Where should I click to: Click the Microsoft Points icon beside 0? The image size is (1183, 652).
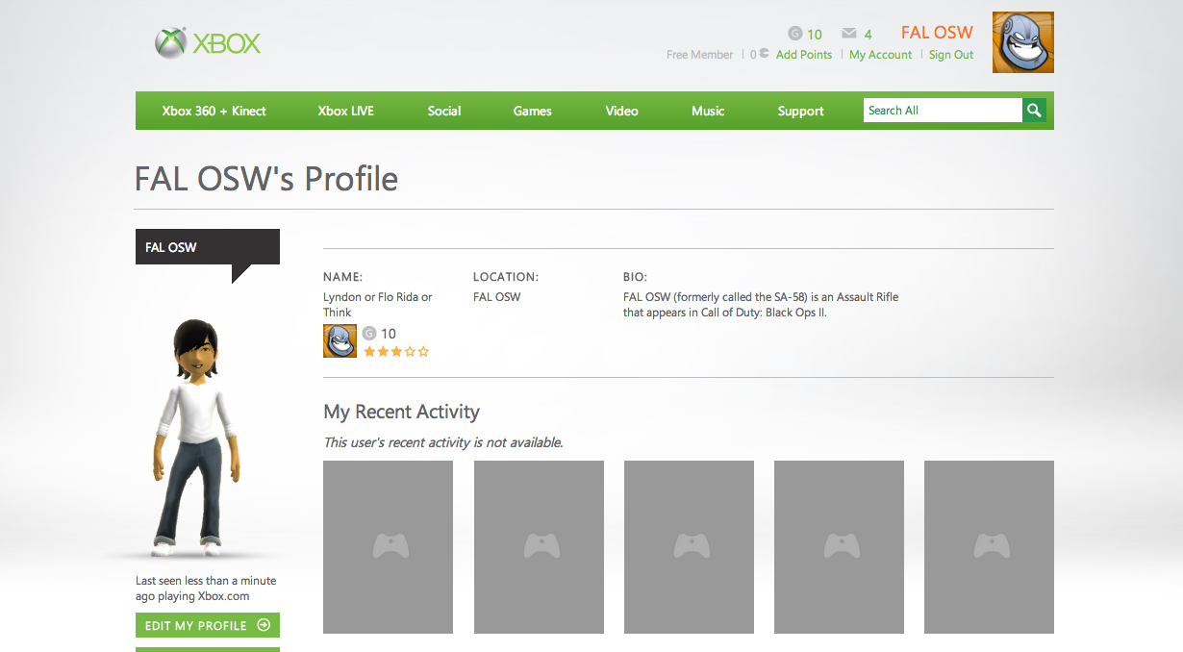pyautogui.click(x=765, y=55)
